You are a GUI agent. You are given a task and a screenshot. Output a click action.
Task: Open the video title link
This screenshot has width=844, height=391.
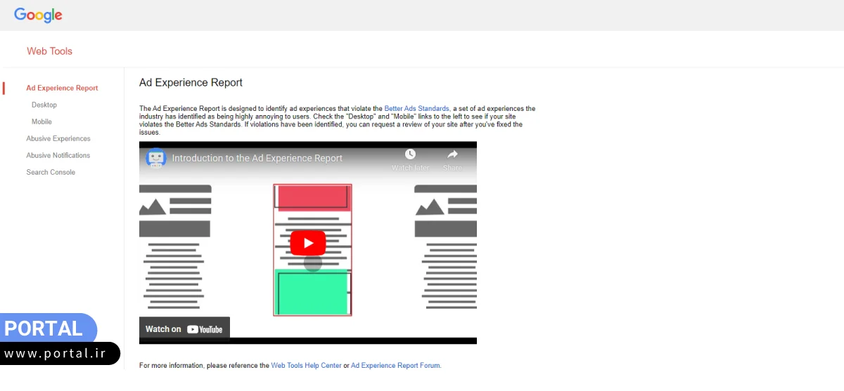click(257, 158)
